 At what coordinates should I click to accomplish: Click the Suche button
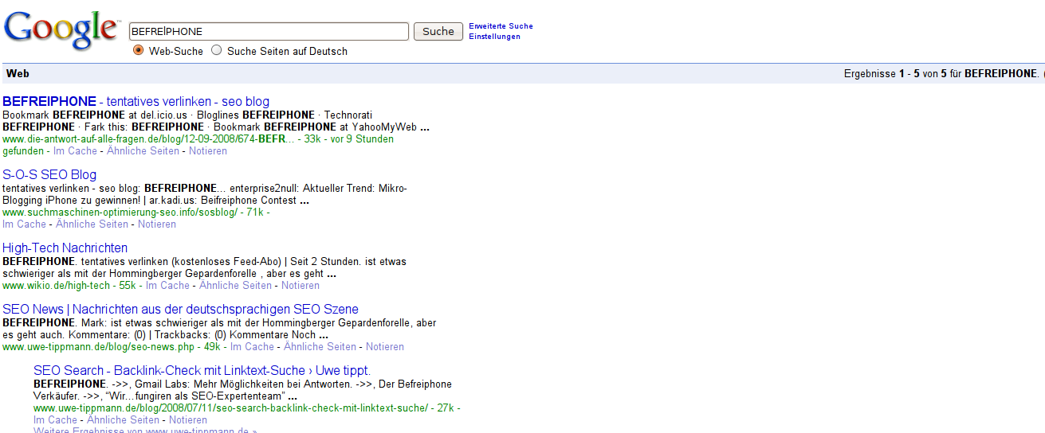(438, 31)
